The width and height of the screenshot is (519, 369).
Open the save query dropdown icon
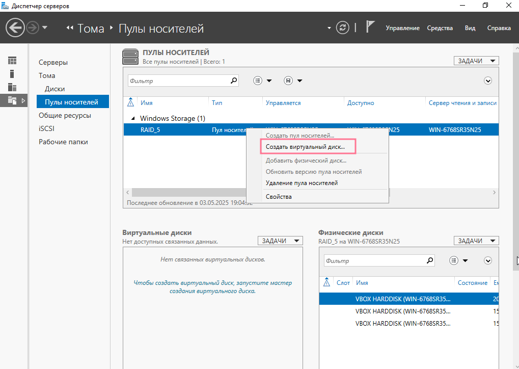293,81
